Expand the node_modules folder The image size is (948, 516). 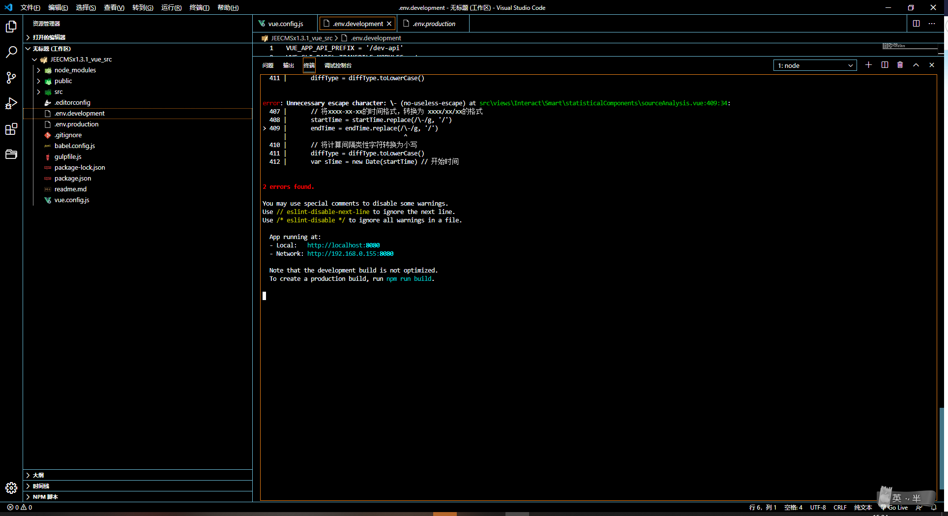point(75,70)
